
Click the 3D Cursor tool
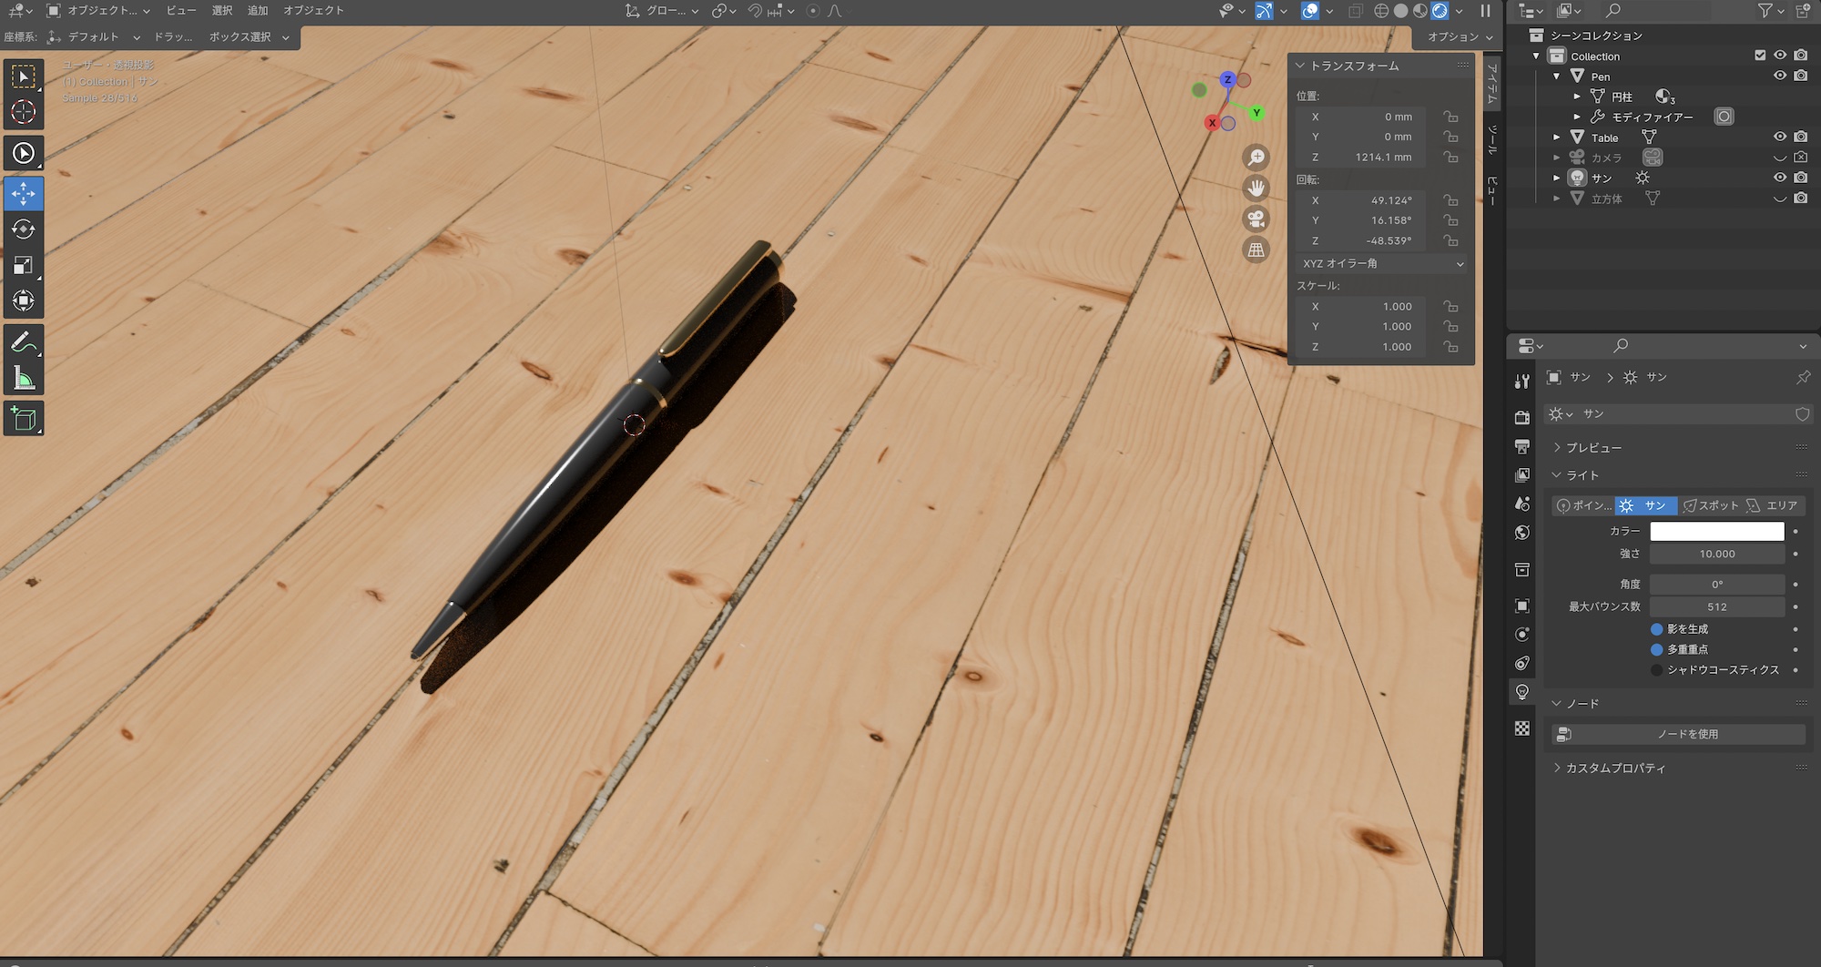[x=24, y=112]
